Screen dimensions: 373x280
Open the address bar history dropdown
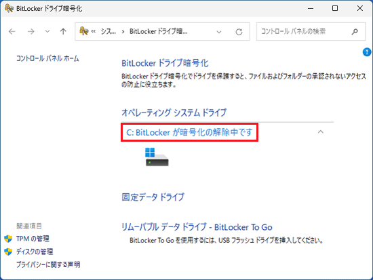point(219,32)
